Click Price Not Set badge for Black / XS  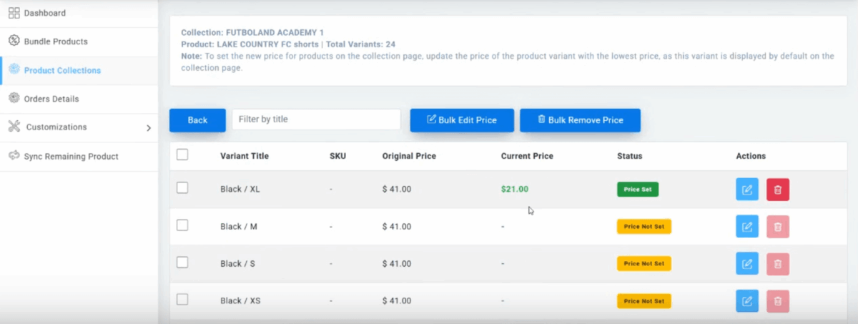click(644, 301)
